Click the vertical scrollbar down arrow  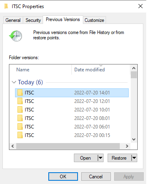pyautogui.click(x=134, y=139)
